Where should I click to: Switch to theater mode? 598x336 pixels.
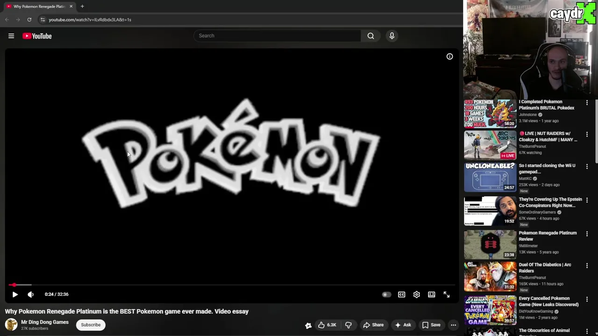tap(432, 294)
